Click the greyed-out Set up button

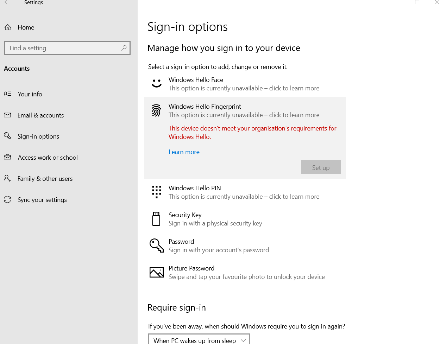(321, 167)
